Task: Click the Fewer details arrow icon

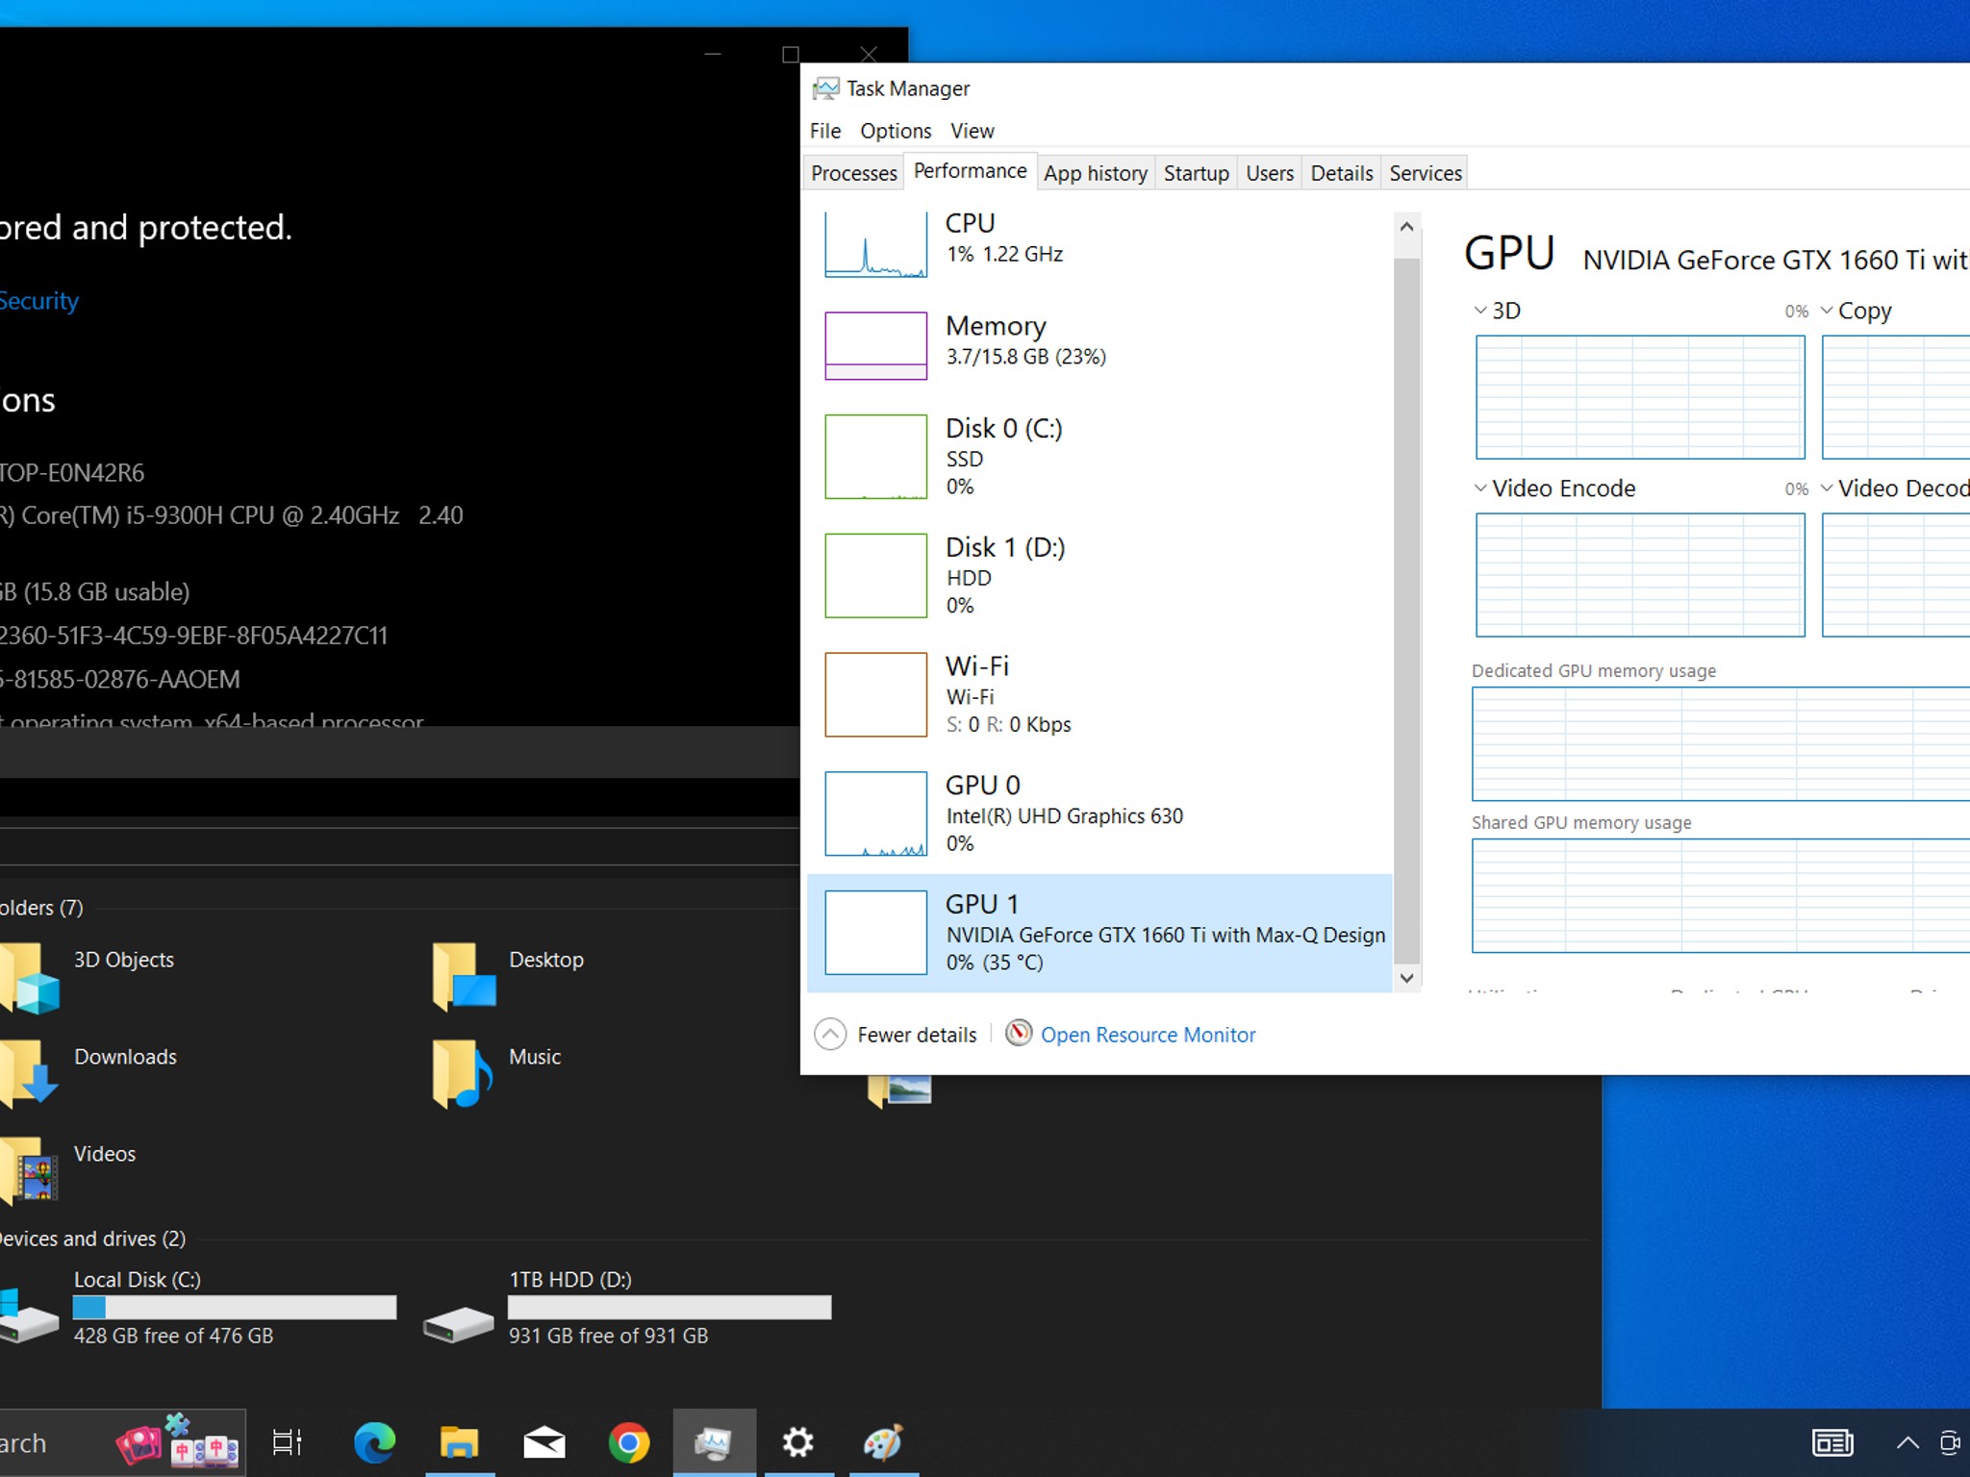Action: [830, 1035]
